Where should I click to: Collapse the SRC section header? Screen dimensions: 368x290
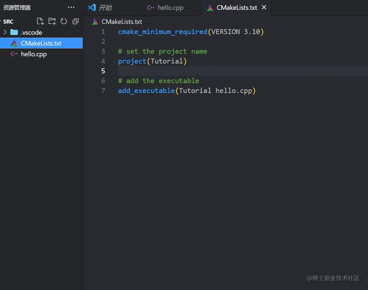coord(8,22)
